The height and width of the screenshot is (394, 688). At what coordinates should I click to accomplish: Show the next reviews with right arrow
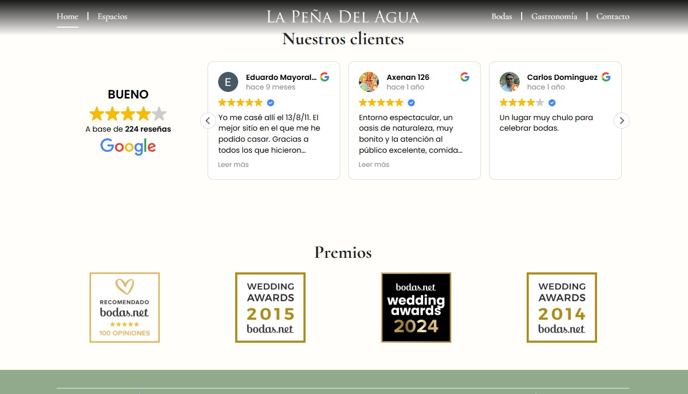pos(622,121)
